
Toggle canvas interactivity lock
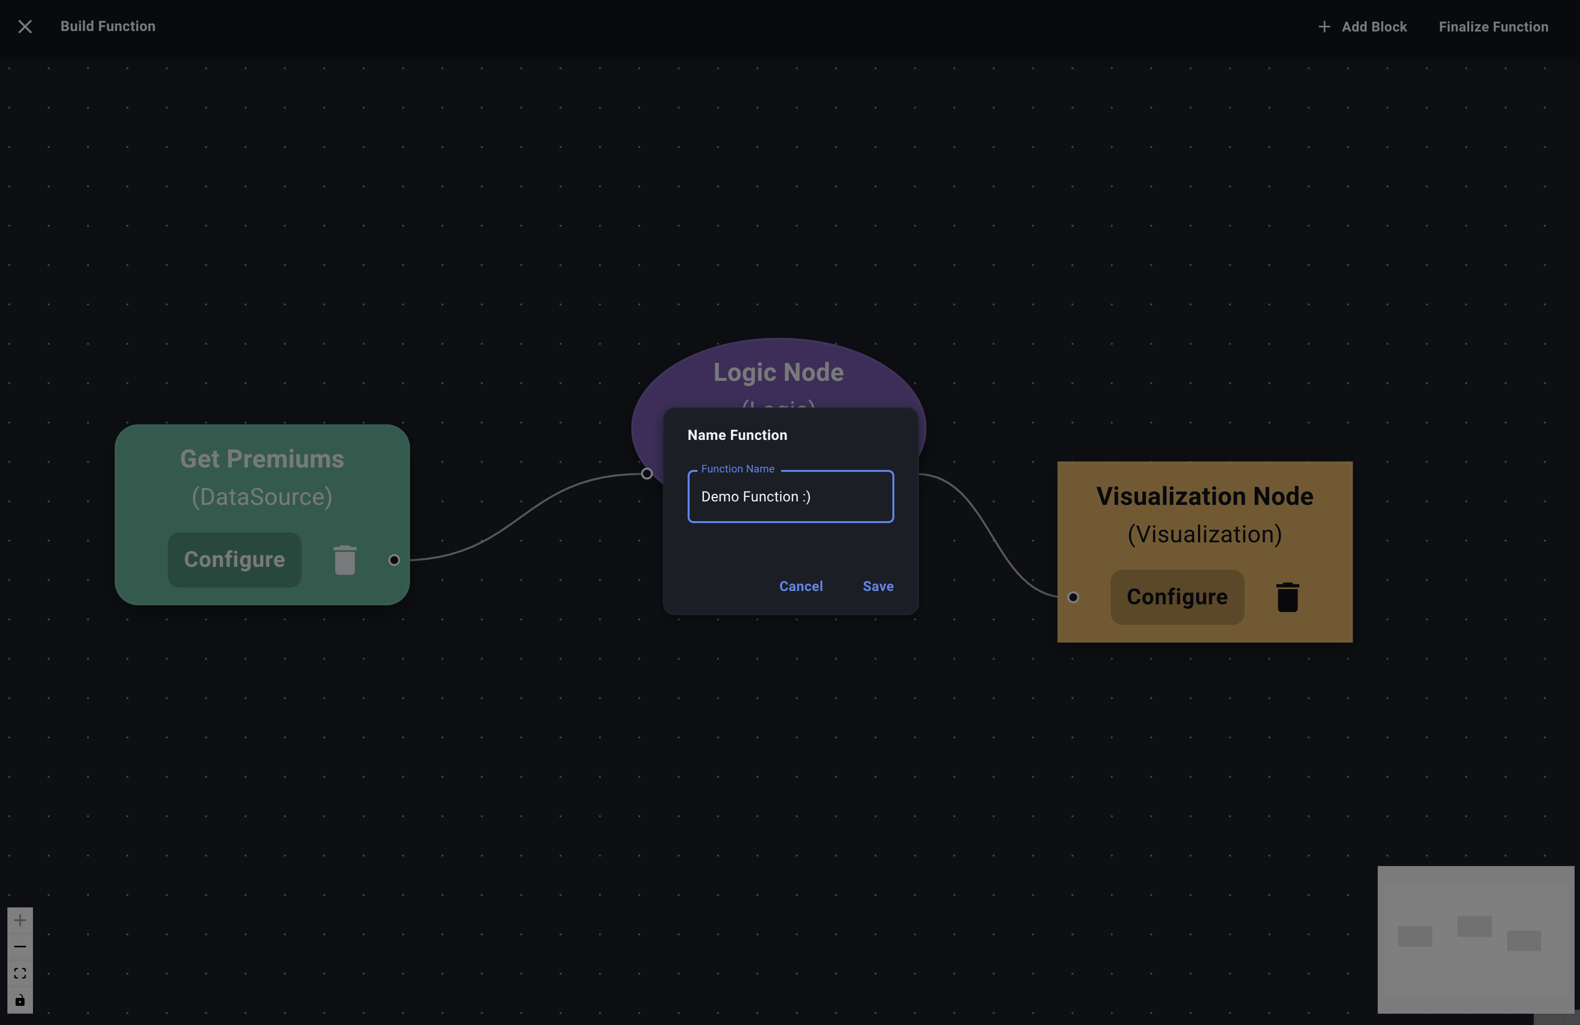pyautogui.click(x=20, y=1000)
